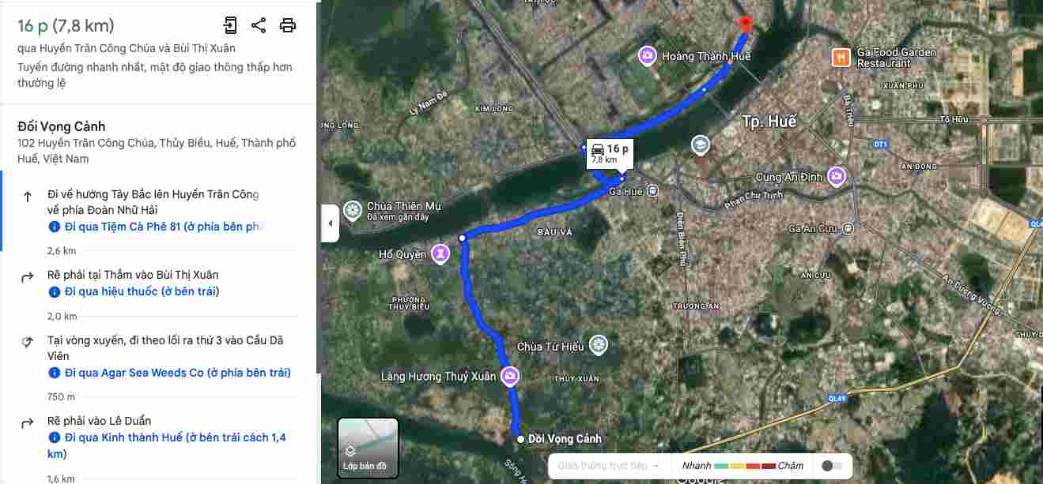Click the Chùa Thiên Mụ temple marker
The height and width of the screenshot is (484, 1043).
point(352,211)
